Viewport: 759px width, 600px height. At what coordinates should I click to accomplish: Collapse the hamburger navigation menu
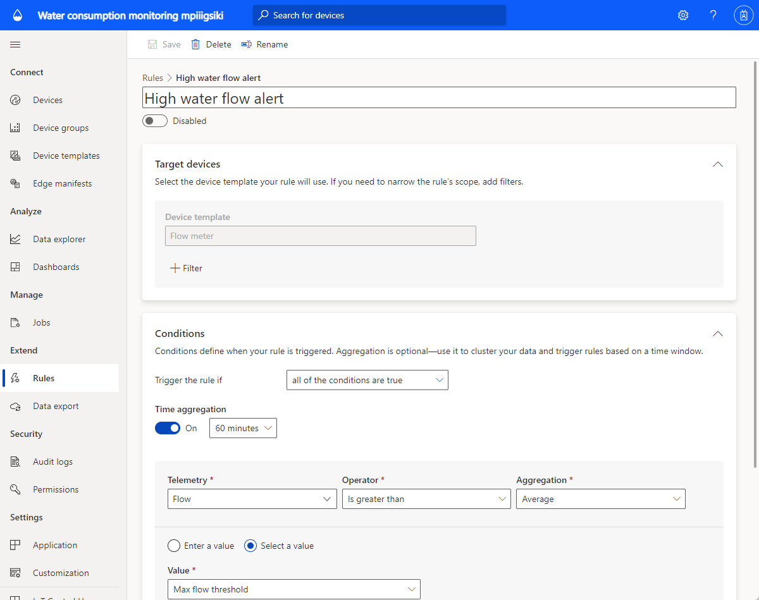[15, 44]
